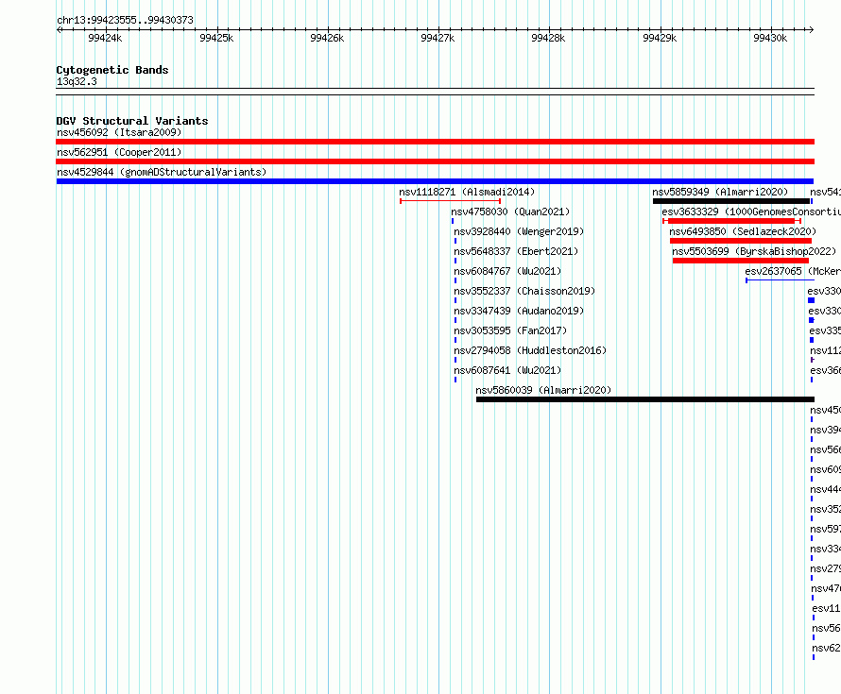Select nsv2794058 (Huddleston2016) label

point(530,350)
